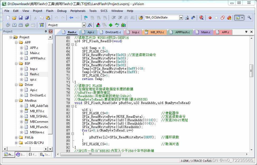Image resolution: width=257 pixels, height=165 pixels.
Task: Open the Peripherals menu
Action: point(78,11)
